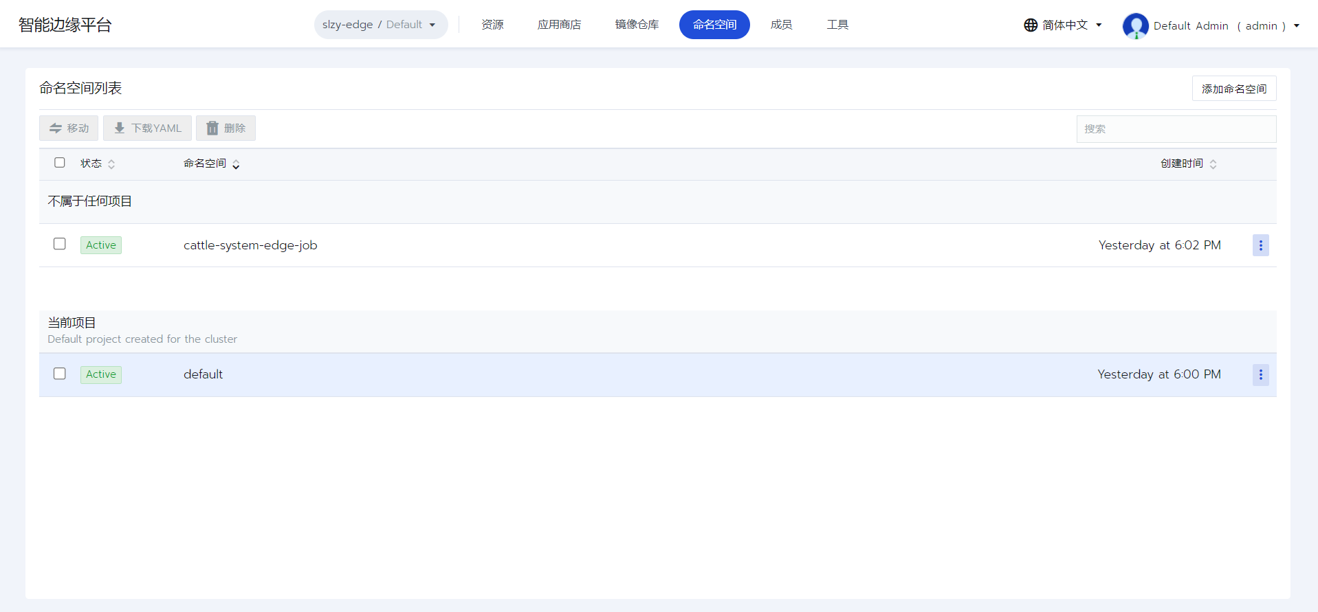Open three-dot menu for cattle-system-edge-job
Screen dimensions: 1318x612
pyautogui.click(x=1260, y=245)
